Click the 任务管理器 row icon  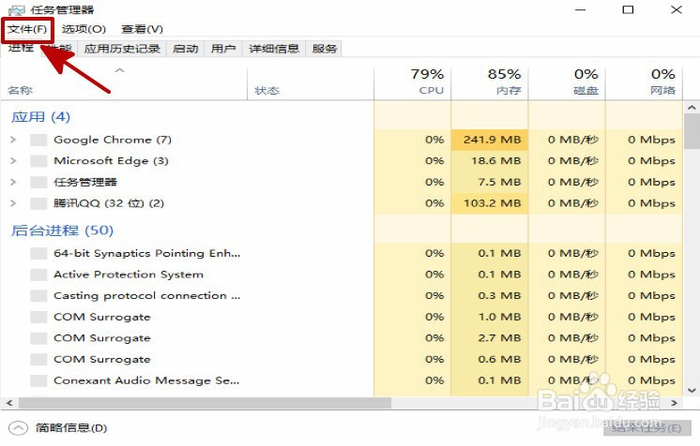pyautogui.click(x=38, y=182)
